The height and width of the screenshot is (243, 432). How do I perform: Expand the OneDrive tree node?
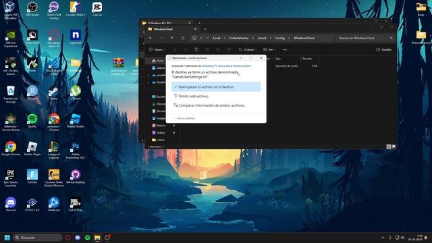[148, 82]
